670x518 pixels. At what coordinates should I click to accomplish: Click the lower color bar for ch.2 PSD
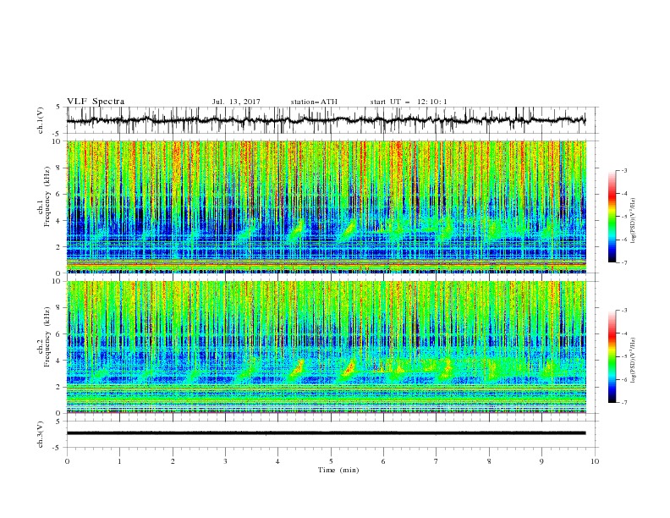612,356
